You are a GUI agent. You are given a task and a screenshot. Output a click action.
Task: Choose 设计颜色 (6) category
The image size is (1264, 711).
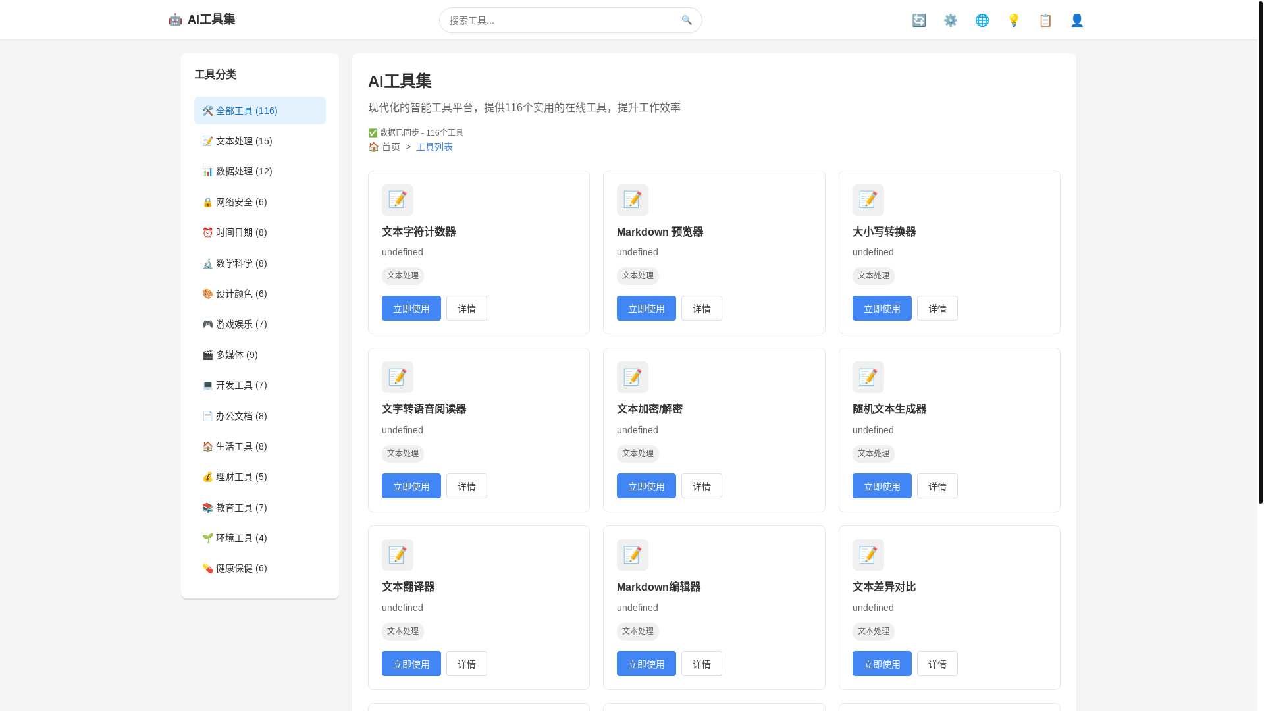point(260,294)
